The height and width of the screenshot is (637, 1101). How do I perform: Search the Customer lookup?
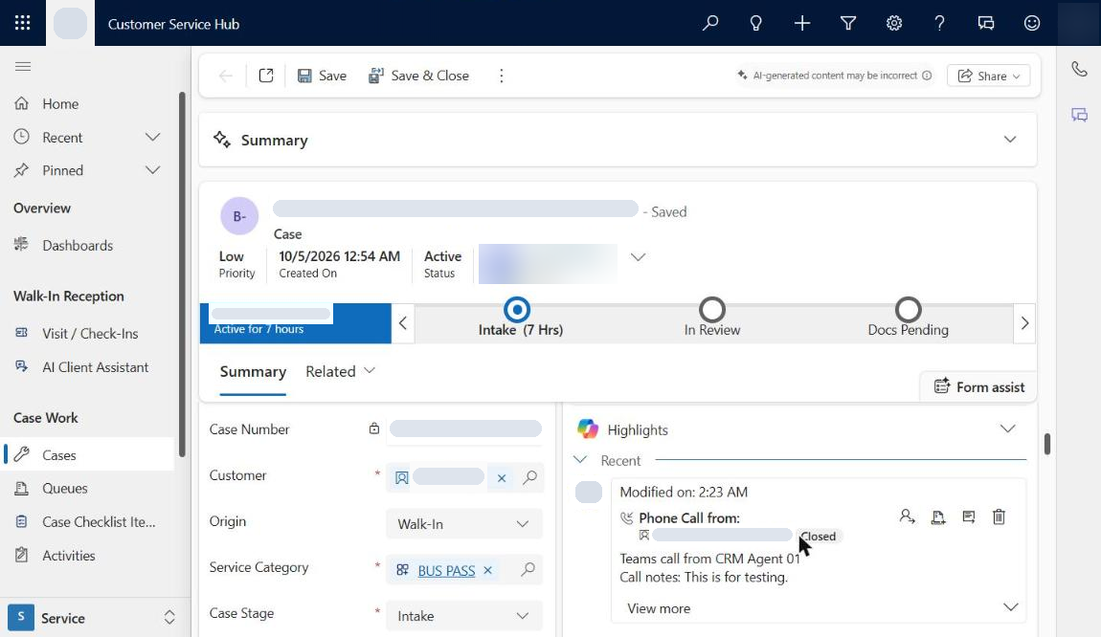(x=530, y=478)
